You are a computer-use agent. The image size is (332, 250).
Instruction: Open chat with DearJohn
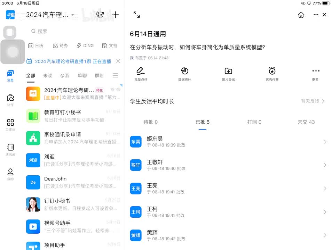[73, 182]
